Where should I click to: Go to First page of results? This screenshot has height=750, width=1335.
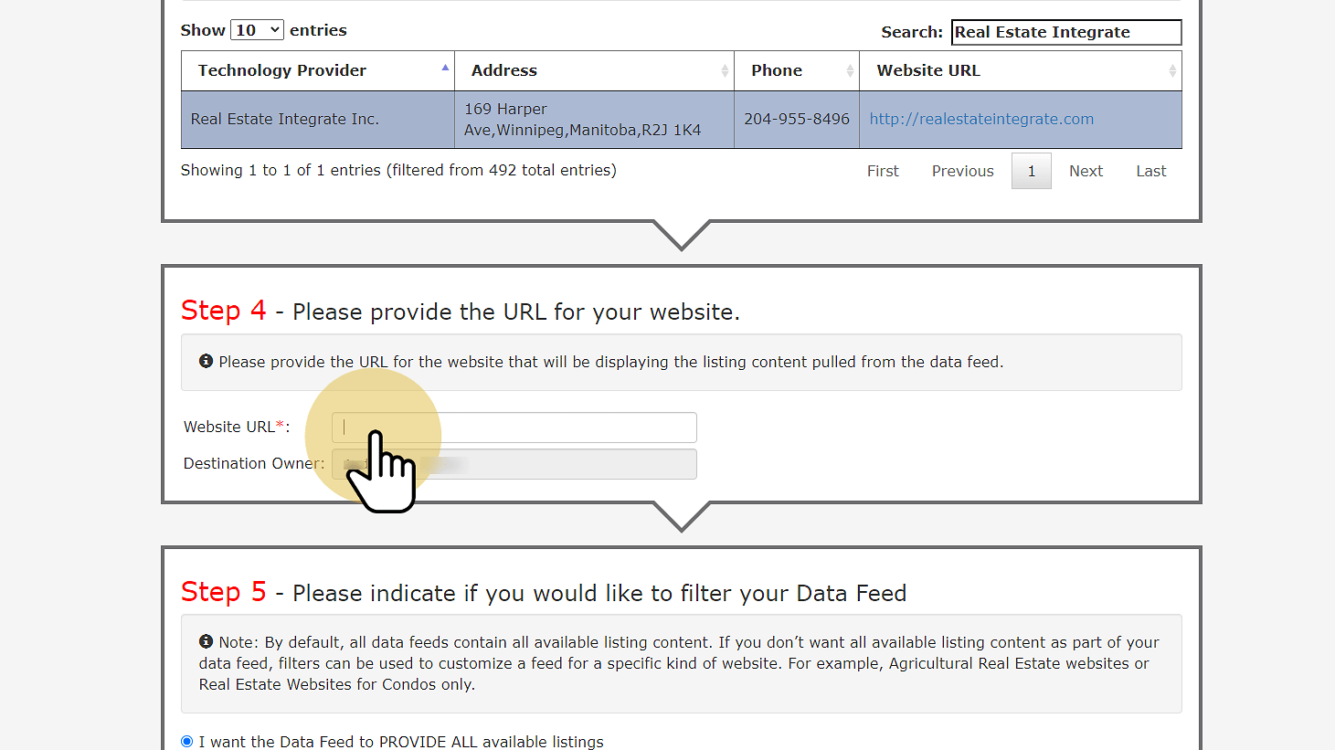click(883, 171)
